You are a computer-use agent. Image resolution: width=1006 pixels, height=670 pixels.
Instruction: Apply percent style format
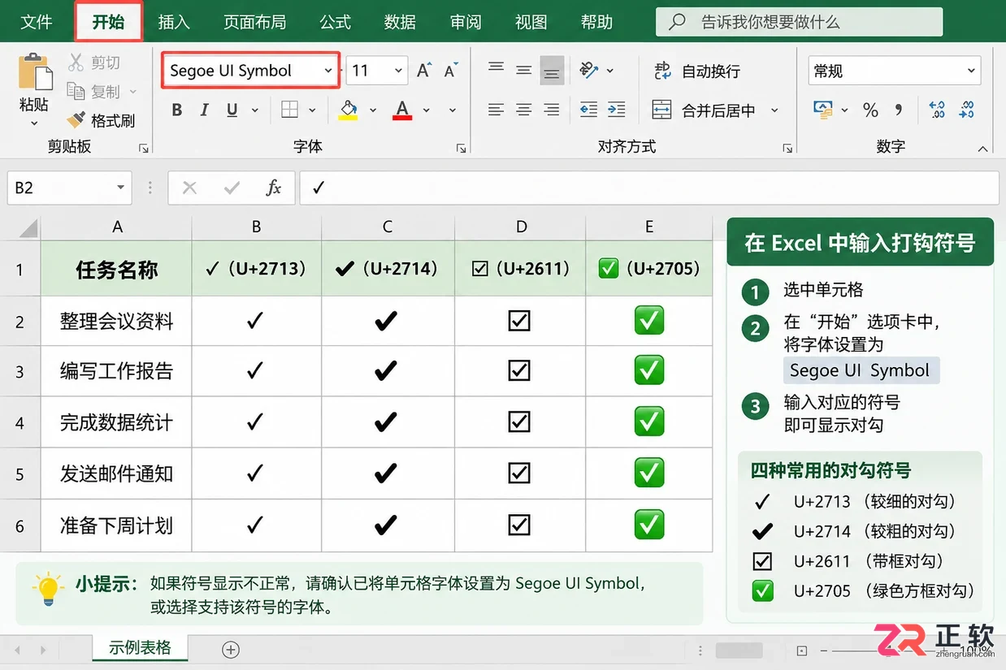pos(871,110)
